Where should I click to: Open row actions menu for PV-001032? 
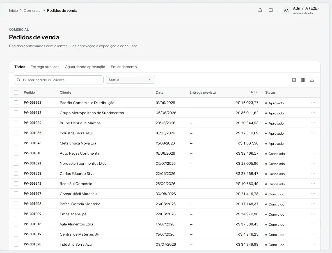(x=313, y=173)
